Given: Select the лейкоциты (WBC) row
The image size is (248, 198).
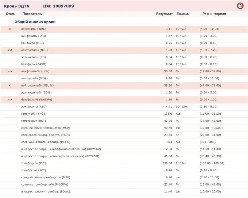Looking at the screenshot, I should click(x=34, y=29).
